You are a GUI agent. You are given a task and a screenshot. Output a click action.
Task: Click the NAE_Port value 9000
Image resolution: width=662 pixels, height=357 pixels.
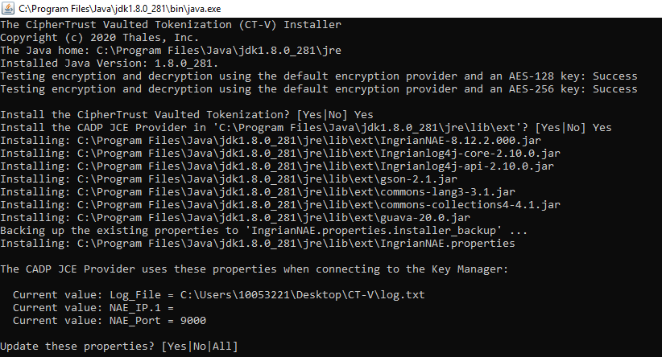193,321
